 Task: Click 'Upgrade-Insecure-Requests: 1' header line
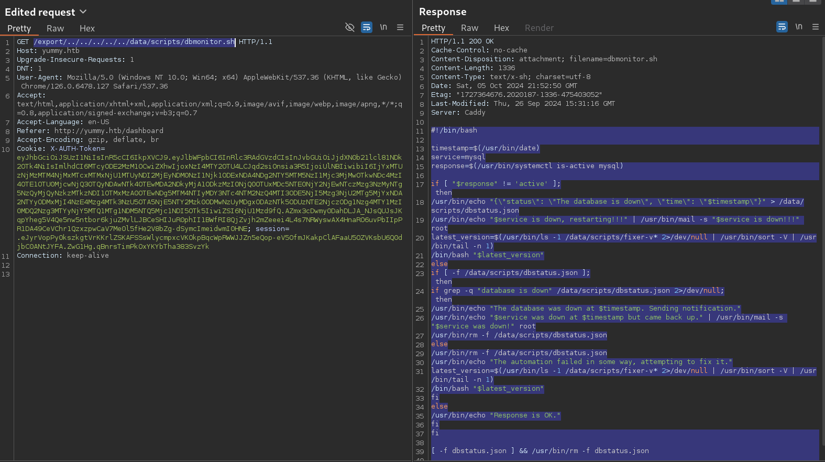point(75,60)
